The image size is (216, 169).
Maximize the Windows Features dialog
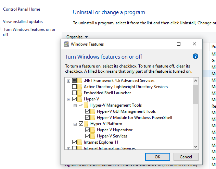(x=179, y=44)
